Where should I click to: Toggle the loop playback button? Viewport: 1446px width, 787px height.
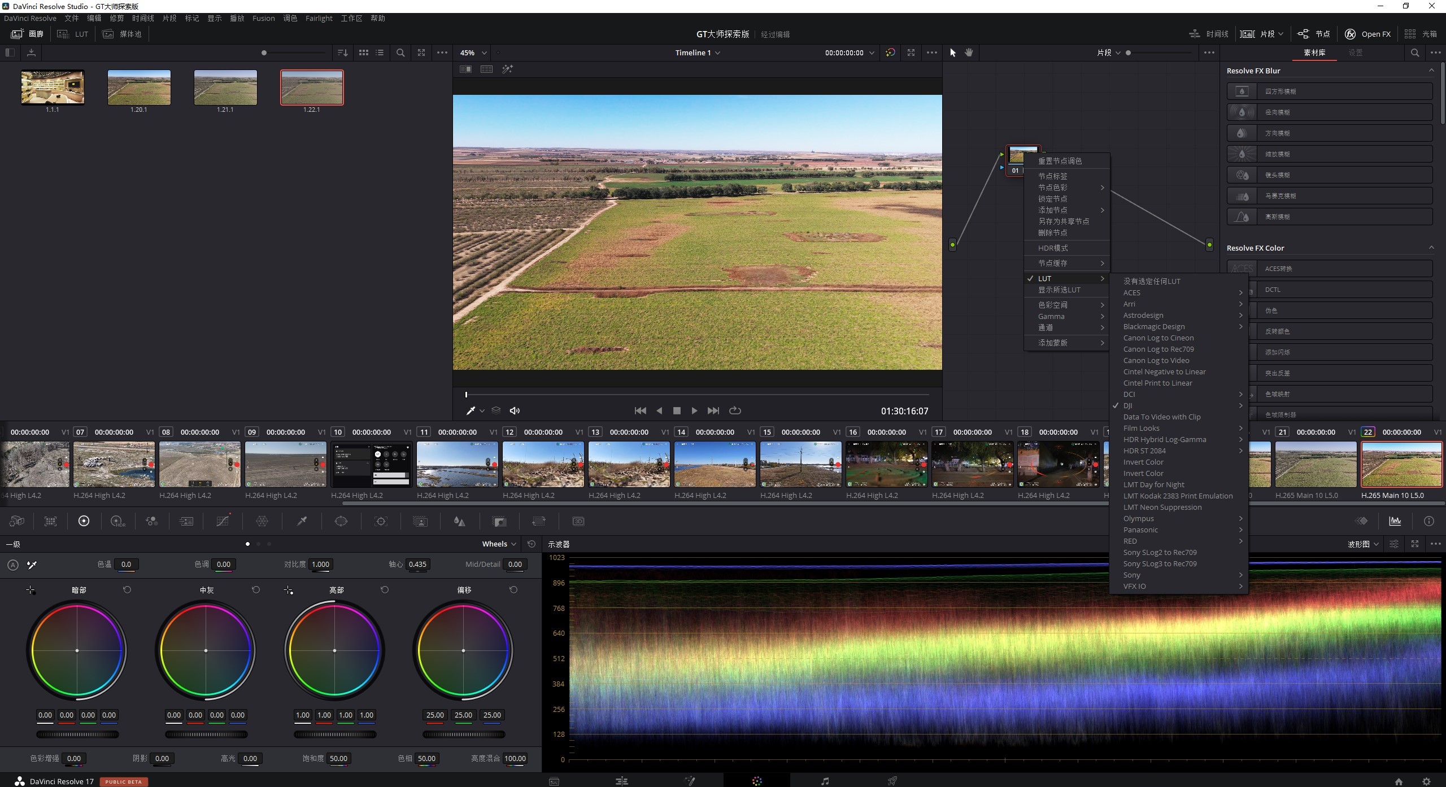tap(735, 410)
